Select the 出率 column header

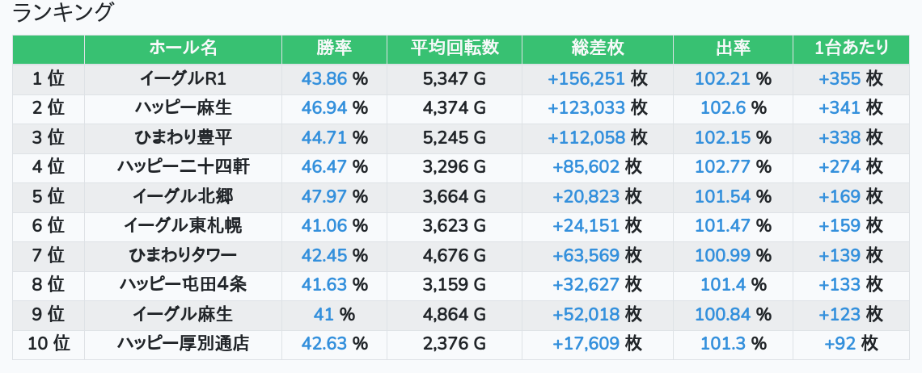[732, 48]
